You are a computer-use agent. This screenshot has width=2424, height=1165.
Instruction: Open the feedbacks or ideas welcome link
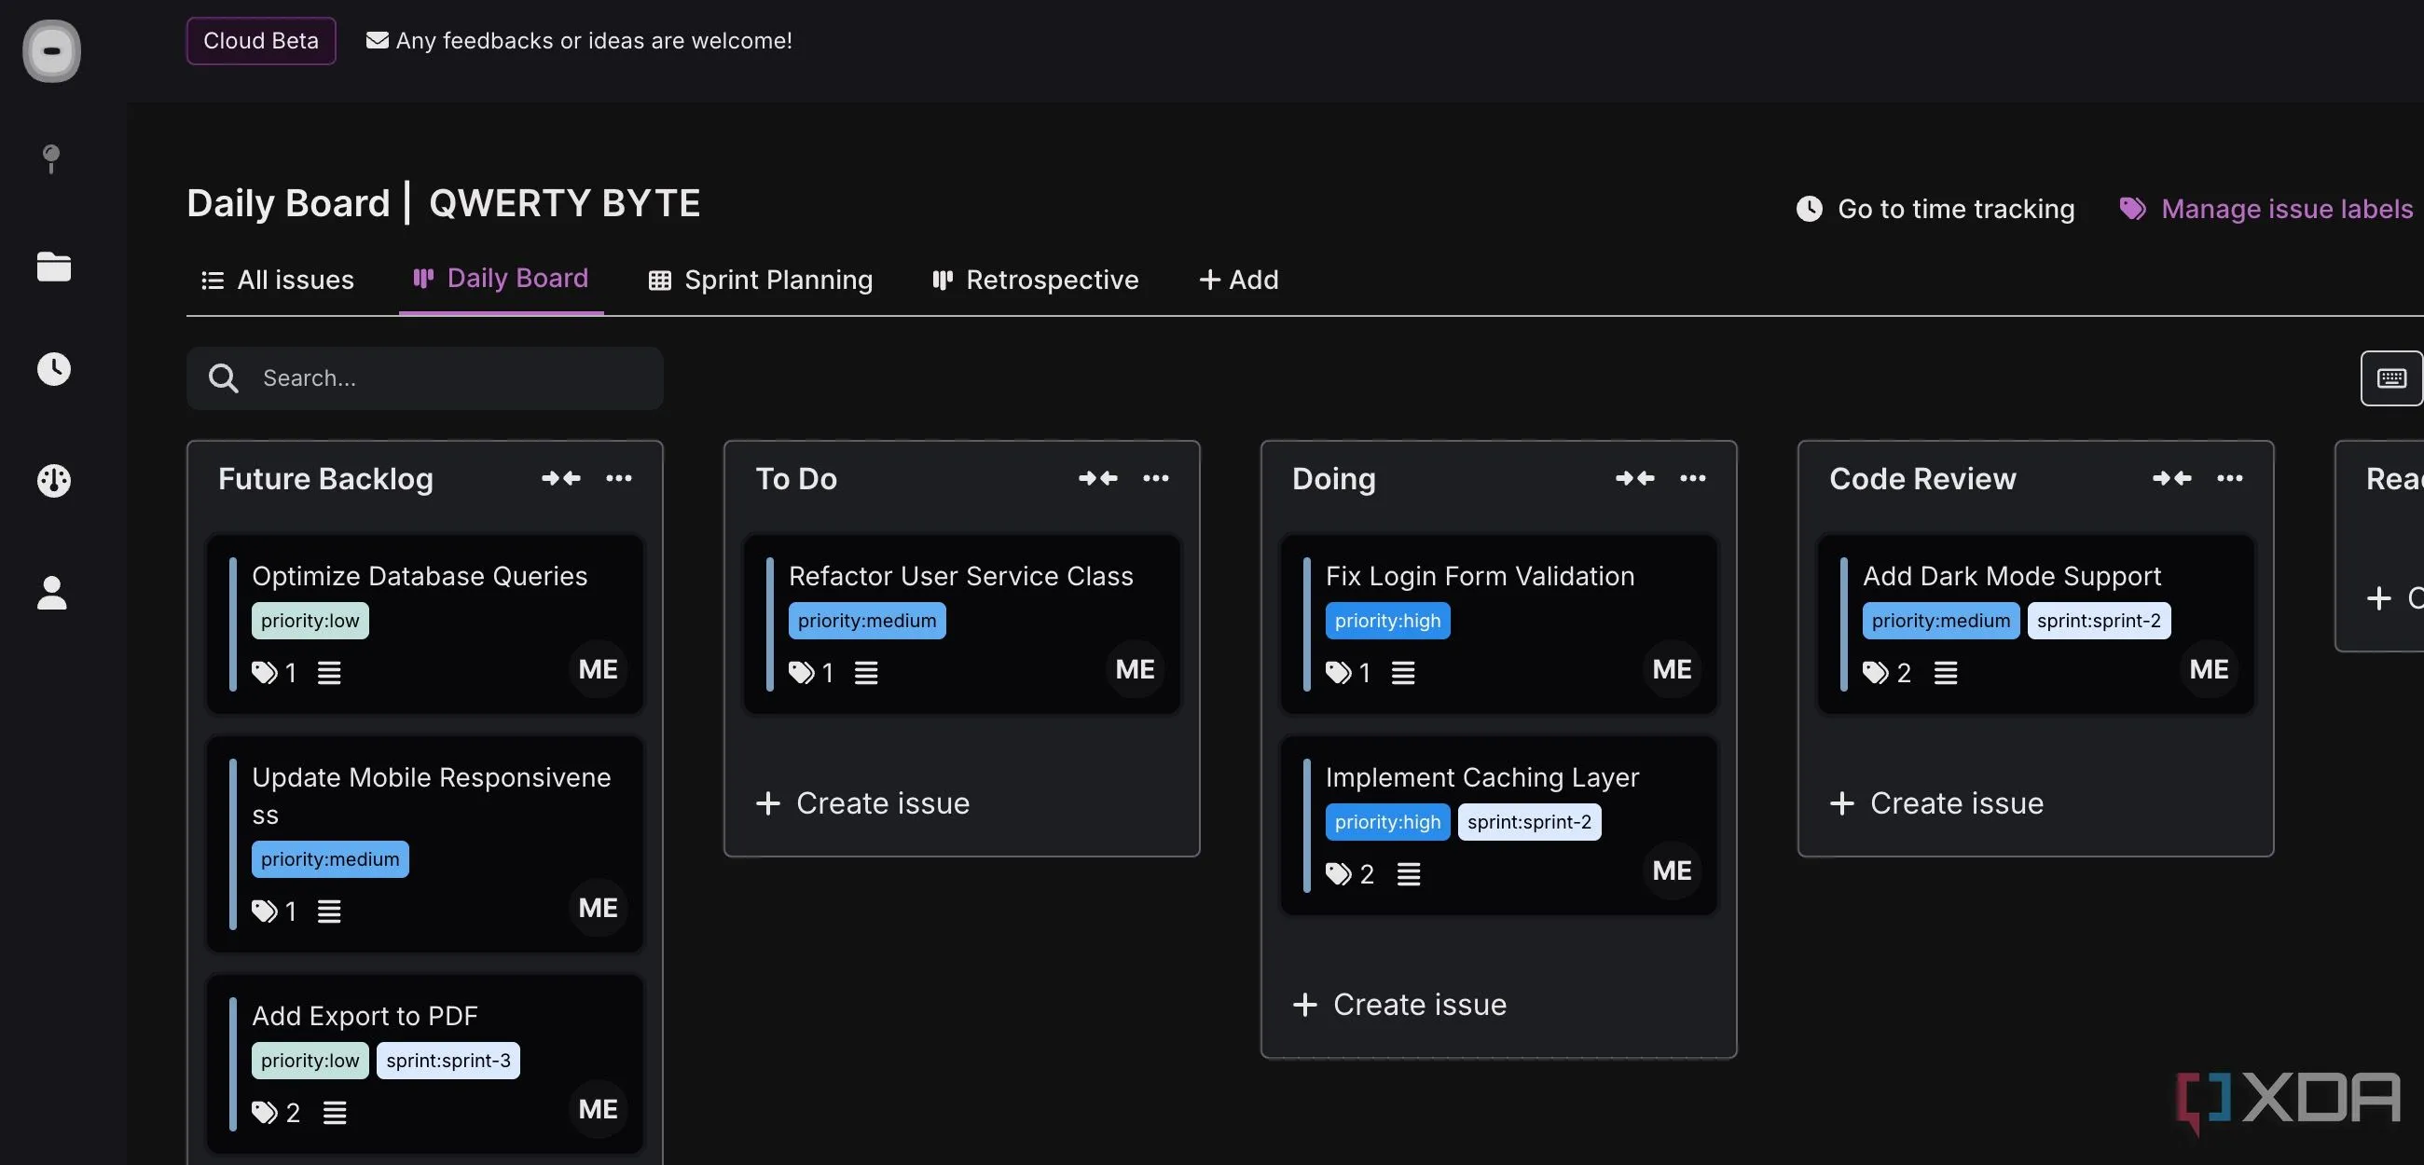click(579, 40)
